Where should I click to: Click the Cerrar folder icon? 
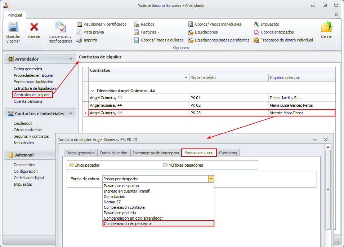coord(326,27)
